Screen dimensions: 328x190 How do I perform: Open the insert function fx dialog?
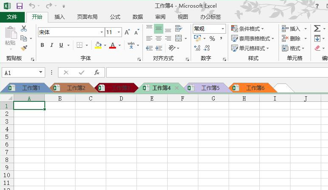coord(97,72)
